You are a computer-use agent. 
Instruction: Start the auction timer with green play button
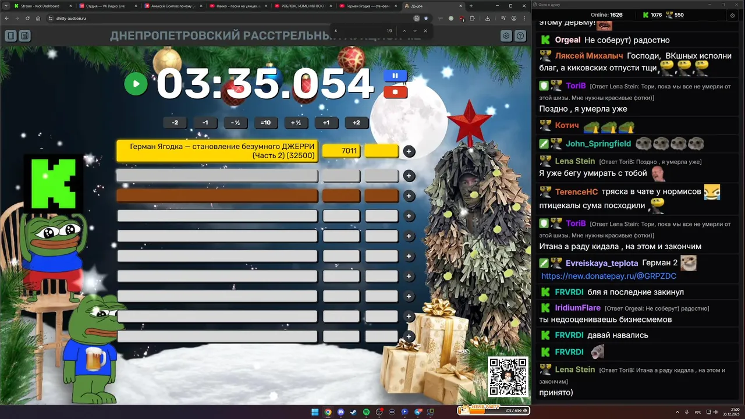pyautogui.click(x=136, y=84)
